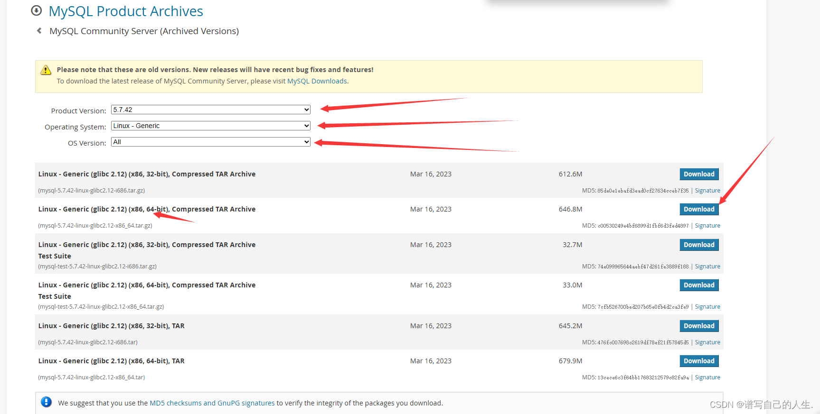This screenshot has width=820, height=414.
Task: Click the yellow warning triangle icon
Action: [x=46, y=70]
